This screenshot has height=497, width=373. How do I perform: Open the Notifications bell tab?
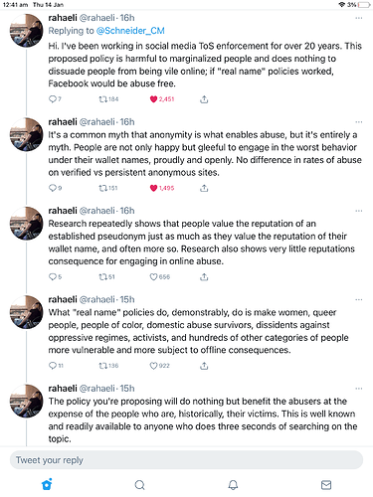tap(233, 485)
